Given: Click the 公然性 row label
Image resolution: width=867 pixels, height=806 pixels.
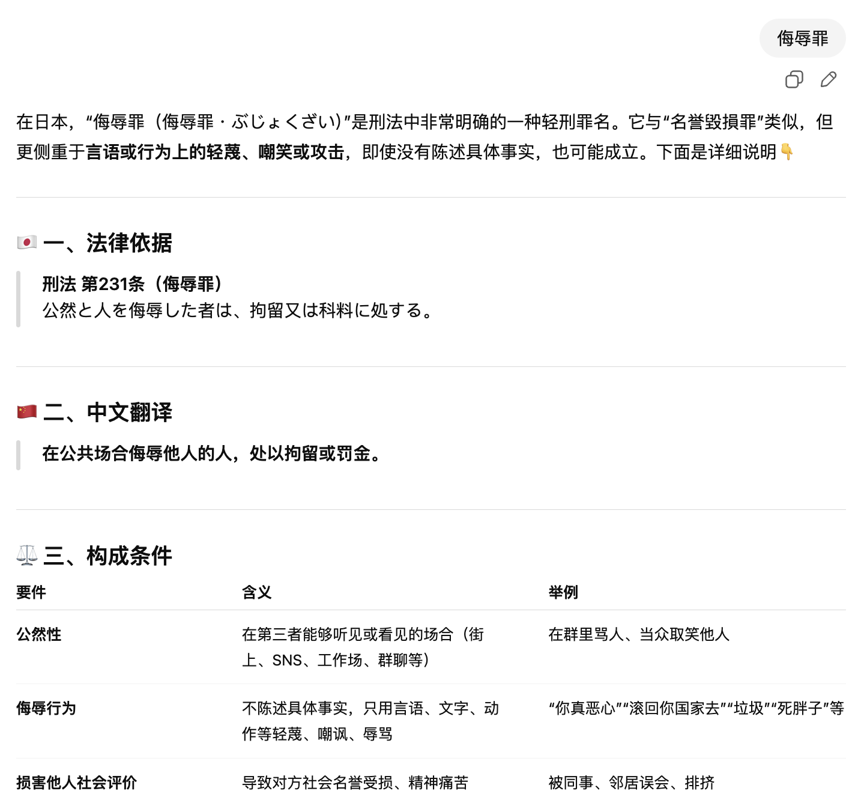Looking at the screenshot, I should click(39, 634).
